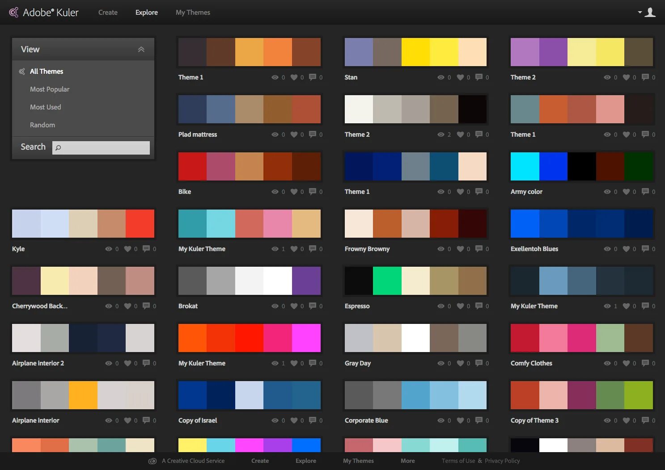The width and height of the screenshot is (665, 470).
Task: Like the Stan theme with the heart icon
Action: 460,77
